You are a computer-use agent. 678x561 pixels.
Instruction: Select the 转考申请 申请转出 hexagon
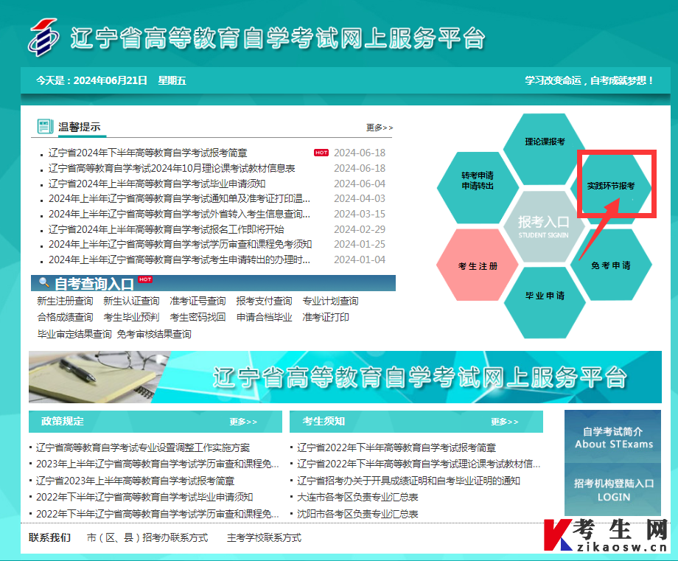478,181
